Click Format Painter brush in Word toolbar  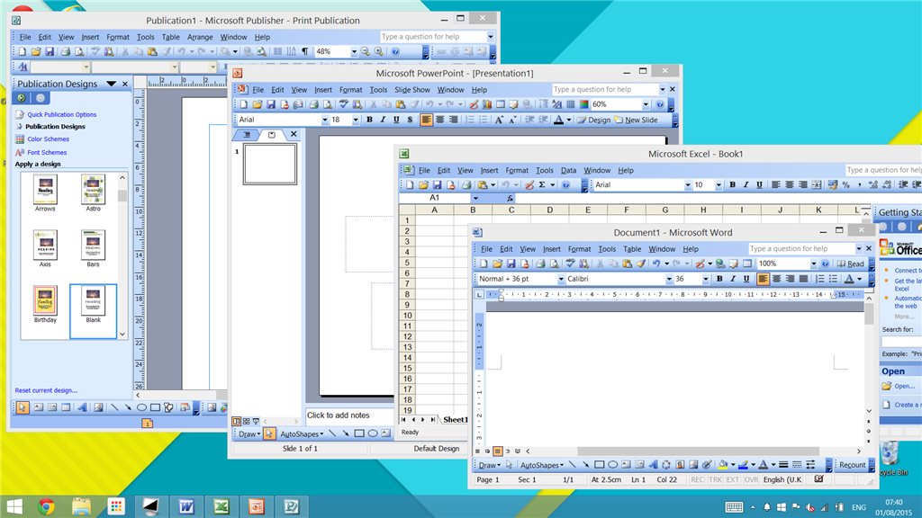point(641,263)
